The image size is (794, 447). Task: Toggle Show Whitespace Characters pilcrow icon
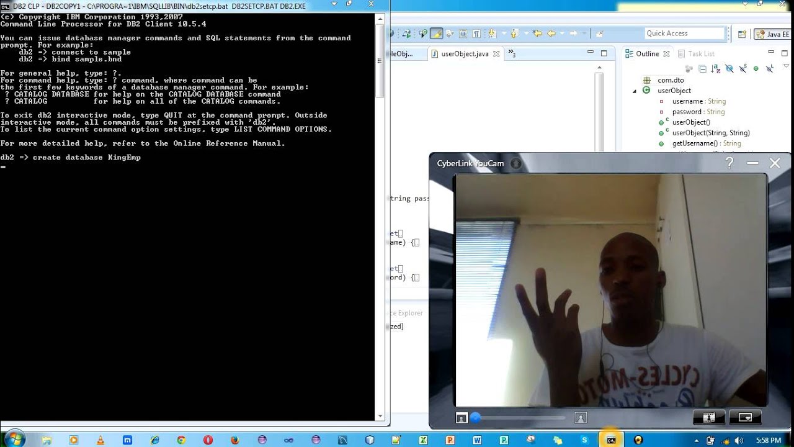[476, 34]
